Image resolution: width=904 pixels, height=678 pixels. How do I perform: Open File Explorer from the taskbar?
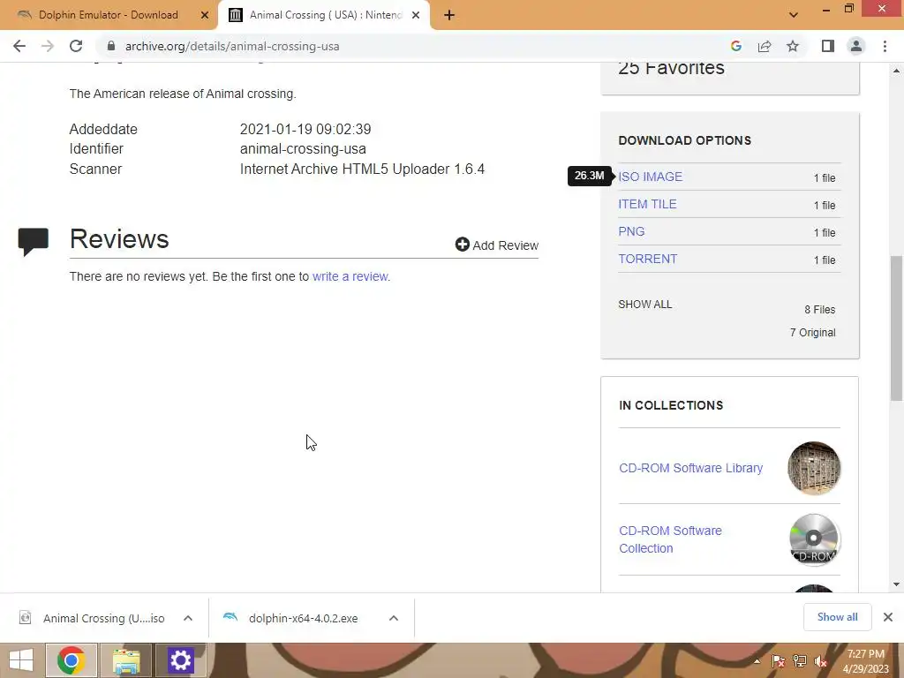(x=126, y=660)
